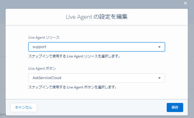Open the Live Agent リリース combo box
The width and height of the screenshot is (194, 118).
[97, 47]
